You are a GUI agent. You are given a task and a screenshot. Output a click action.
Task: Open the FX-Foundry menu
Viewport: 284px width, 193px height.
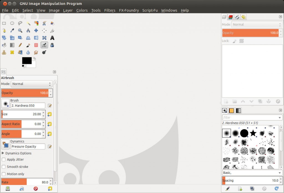point(129,10)
